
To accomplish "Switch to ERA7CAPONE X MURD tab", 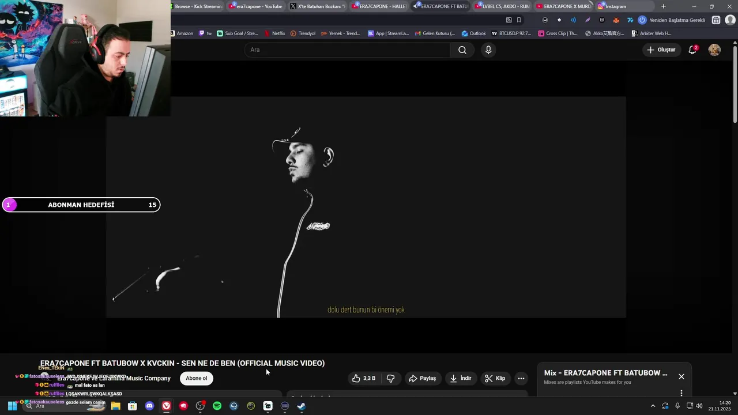I will coord(564,6).
